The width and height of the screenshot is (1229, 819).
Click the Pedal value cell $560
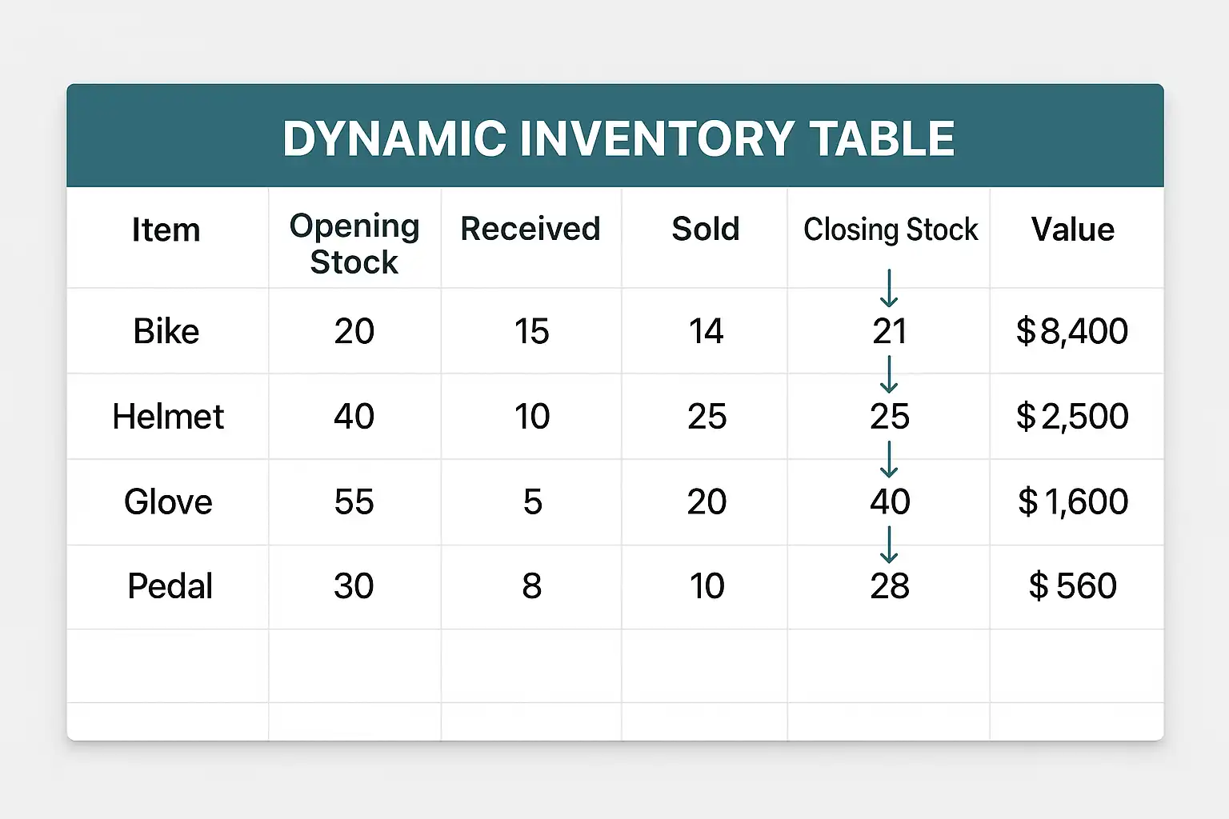[x=1072, y=586]
